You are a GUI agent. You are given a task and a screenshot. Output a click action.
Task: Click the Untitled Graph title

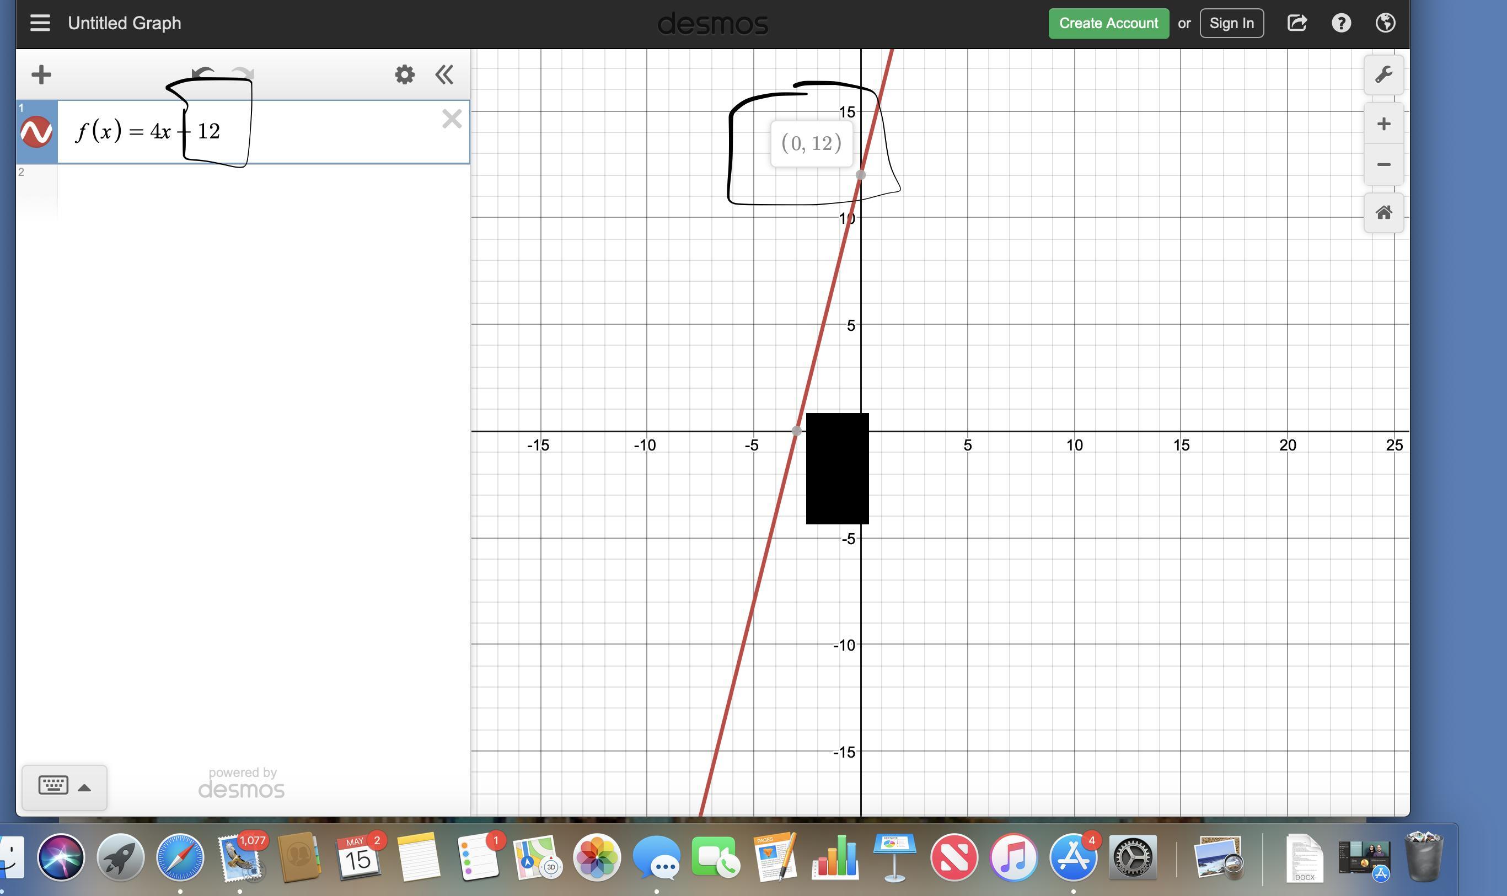point(125,23)
